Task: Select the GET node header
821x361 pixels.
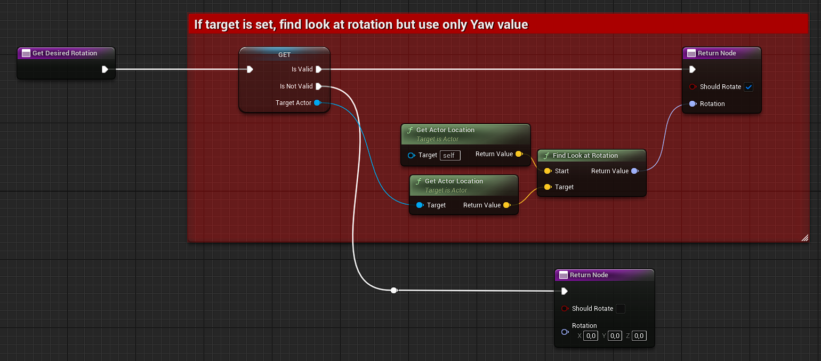Action: (x=284, y=54)
